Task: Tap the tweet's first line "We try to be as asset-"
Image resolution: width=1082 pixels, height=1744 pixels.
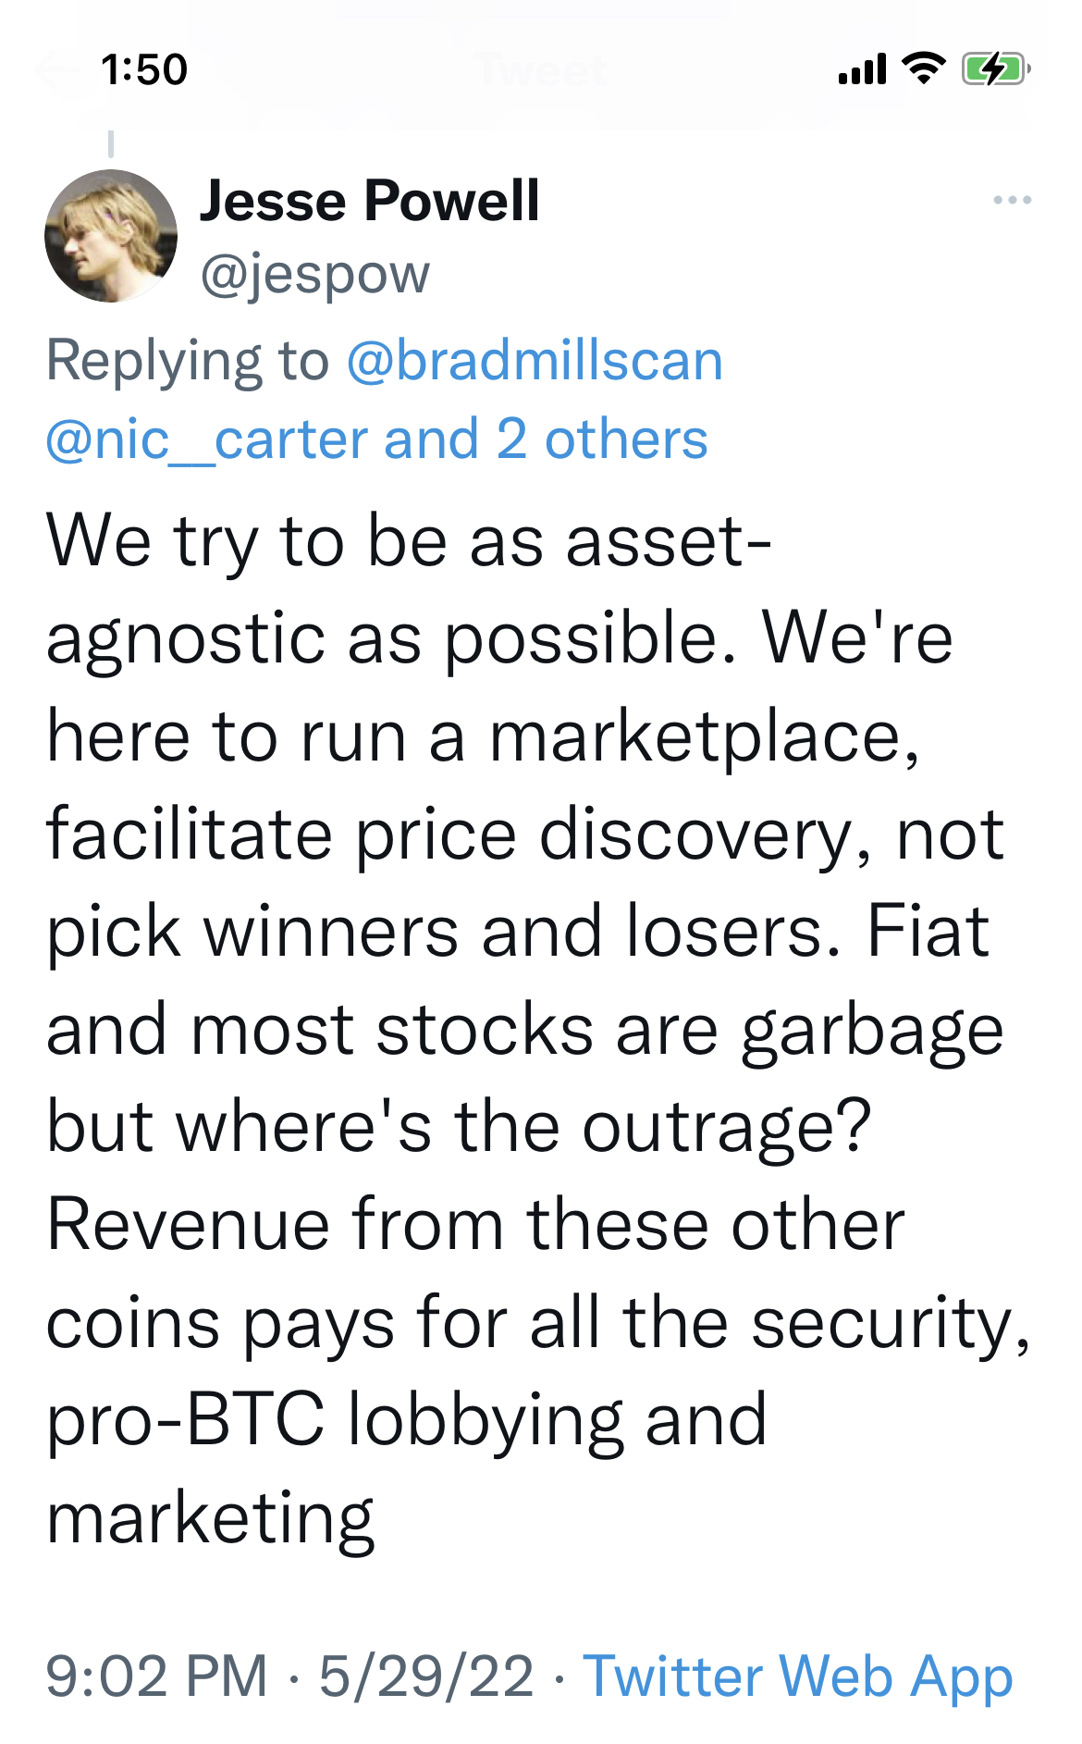Action: click(x=409, y=541)
